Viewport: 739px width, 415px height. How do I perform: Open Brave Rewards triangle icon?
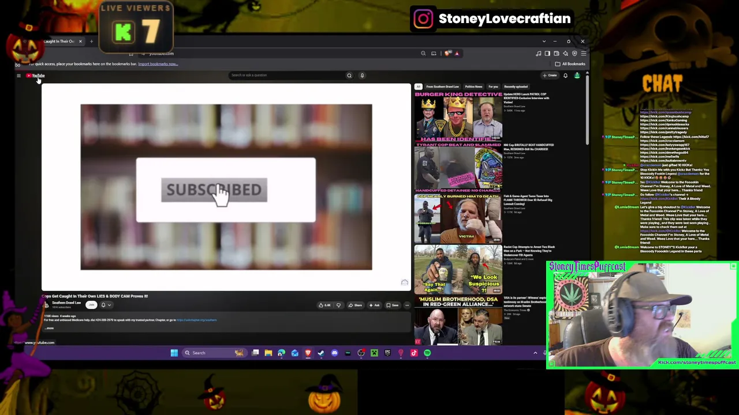click(x=457, y=54)
